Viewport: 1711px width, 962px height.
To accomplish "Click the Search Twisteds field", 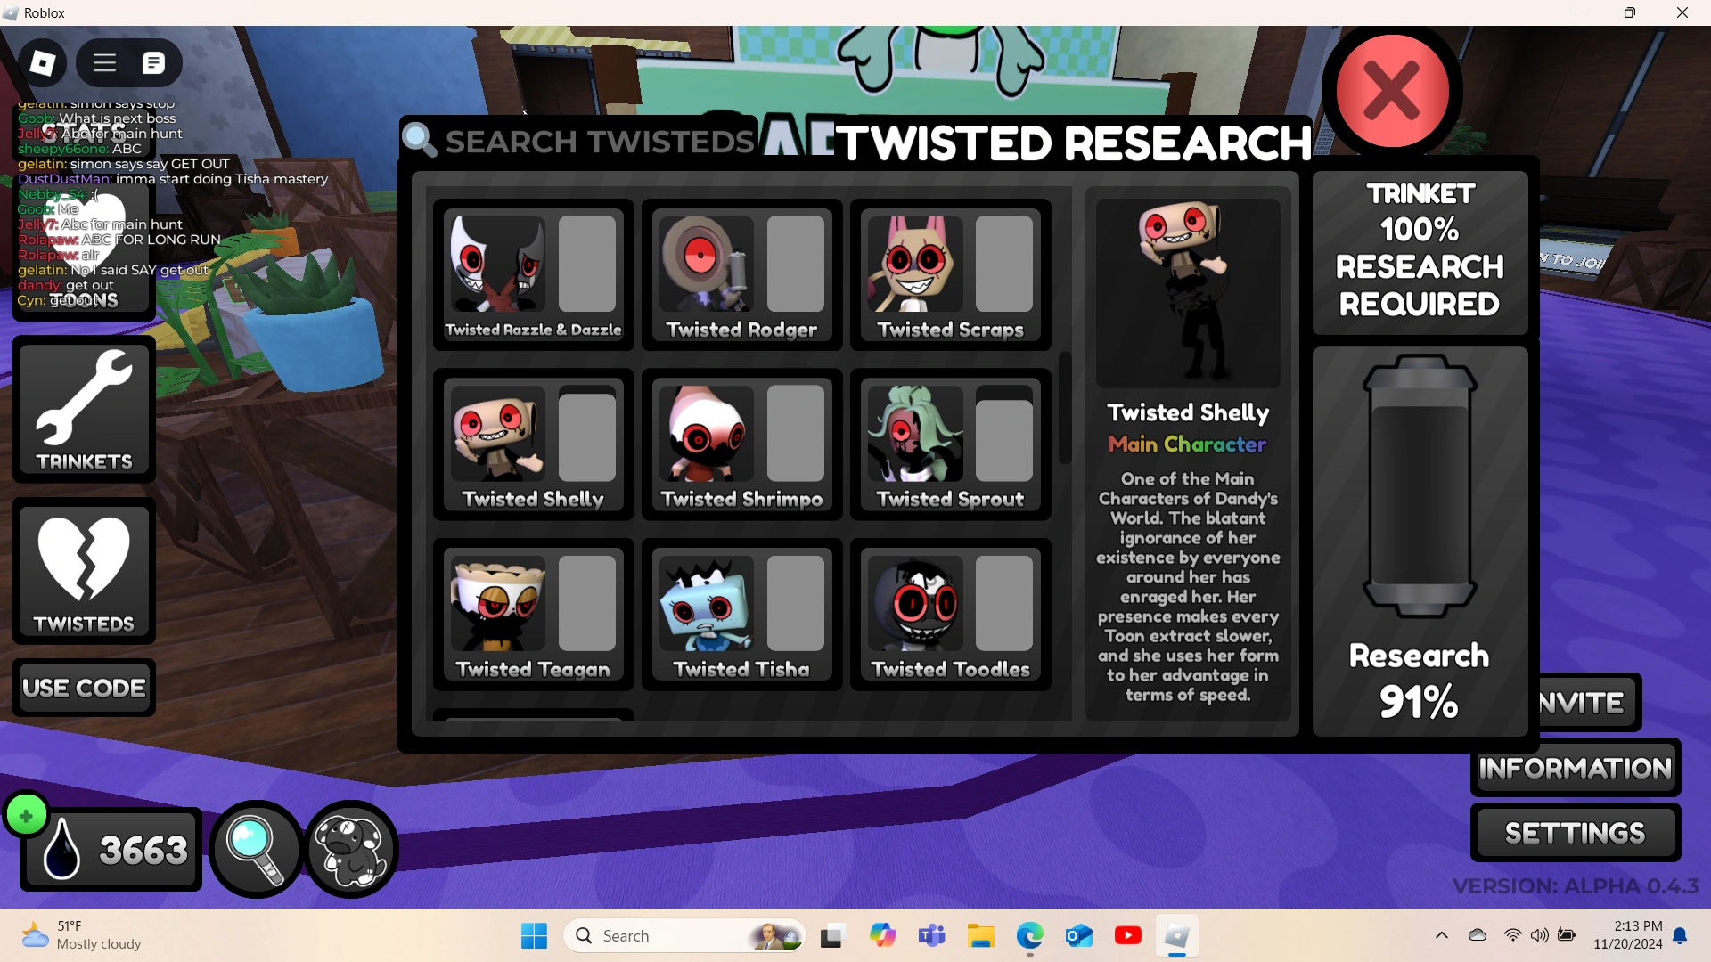I will pyautogui.click(x=597, y=142).
